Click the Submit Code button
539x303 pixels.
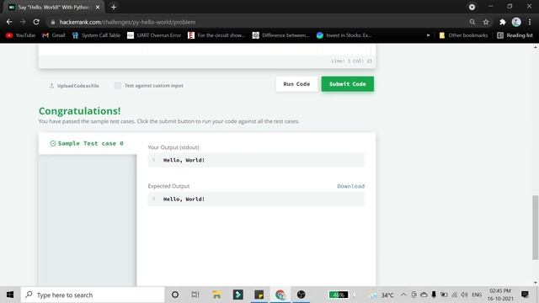pyautogui.click(x=348, y=84)
